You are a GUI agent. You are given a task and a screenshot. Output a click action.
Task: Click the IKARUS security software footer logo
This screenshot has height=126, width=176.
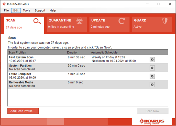click(152, 121)
